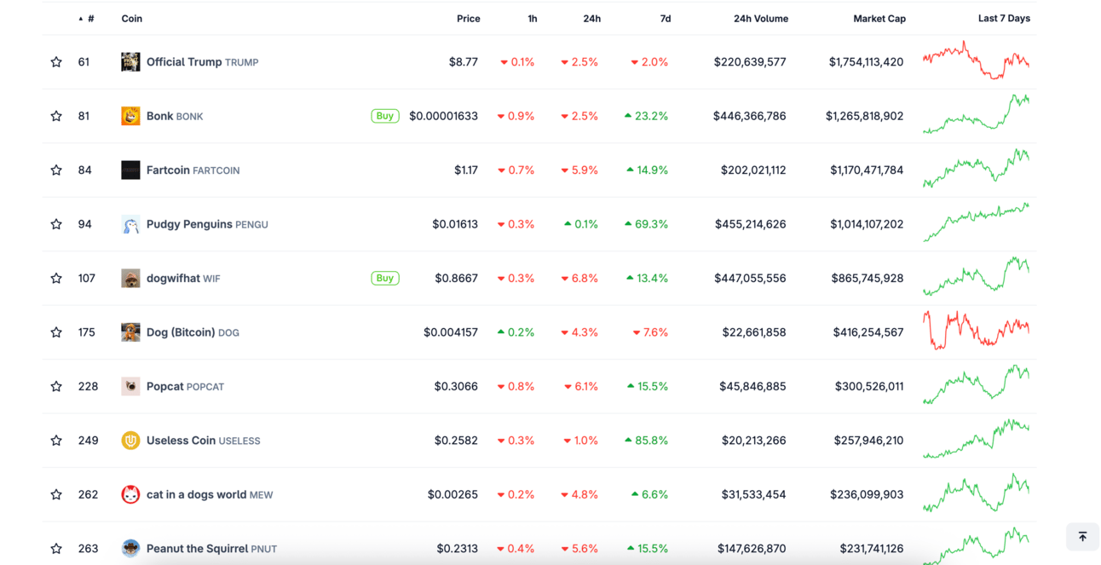
Task: Click Official Trump market cap $1,754,113,420
Action: coord(866,62)
